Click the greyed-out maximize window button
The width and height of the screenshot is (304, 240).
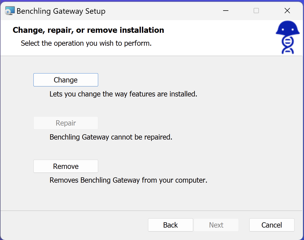256,11
